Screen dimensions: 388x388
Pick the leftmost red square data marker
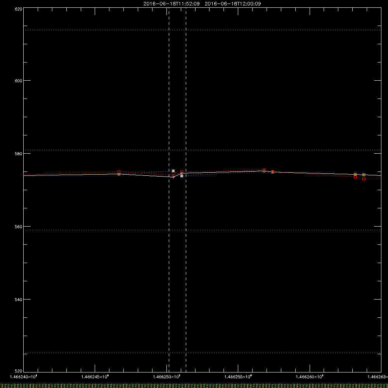[x=119, y=172]
